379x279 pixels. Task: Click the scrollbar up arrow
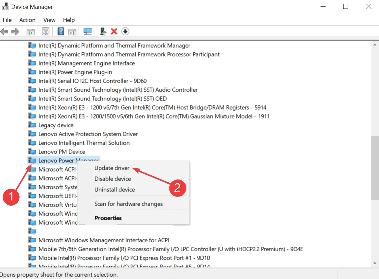coord(375,45)
